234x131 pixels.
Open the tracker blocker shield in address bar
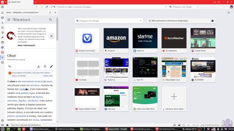coord(51,7)
